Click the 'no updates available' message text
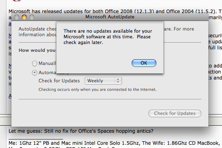Image resolution: width=222 pixels, height=148 pixels. click(108, 37)
